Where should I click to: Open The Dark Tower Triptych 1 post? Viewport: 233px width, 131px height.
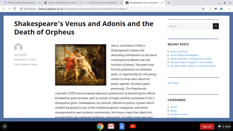coord(193,66)
